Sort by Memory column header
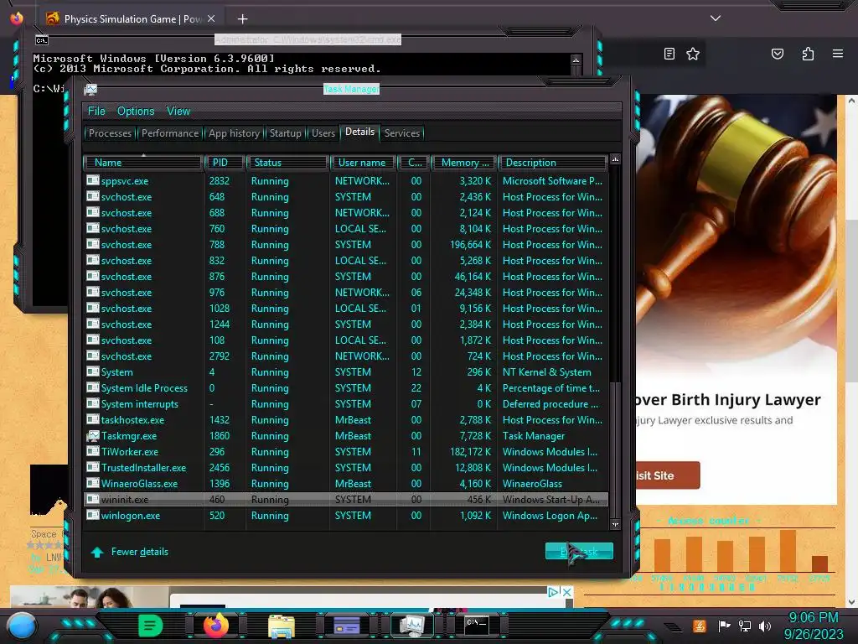 tap(463, 163)
